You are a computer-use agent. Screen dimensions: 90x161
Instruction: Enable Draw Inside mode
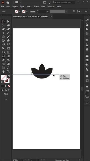(9, 90)
